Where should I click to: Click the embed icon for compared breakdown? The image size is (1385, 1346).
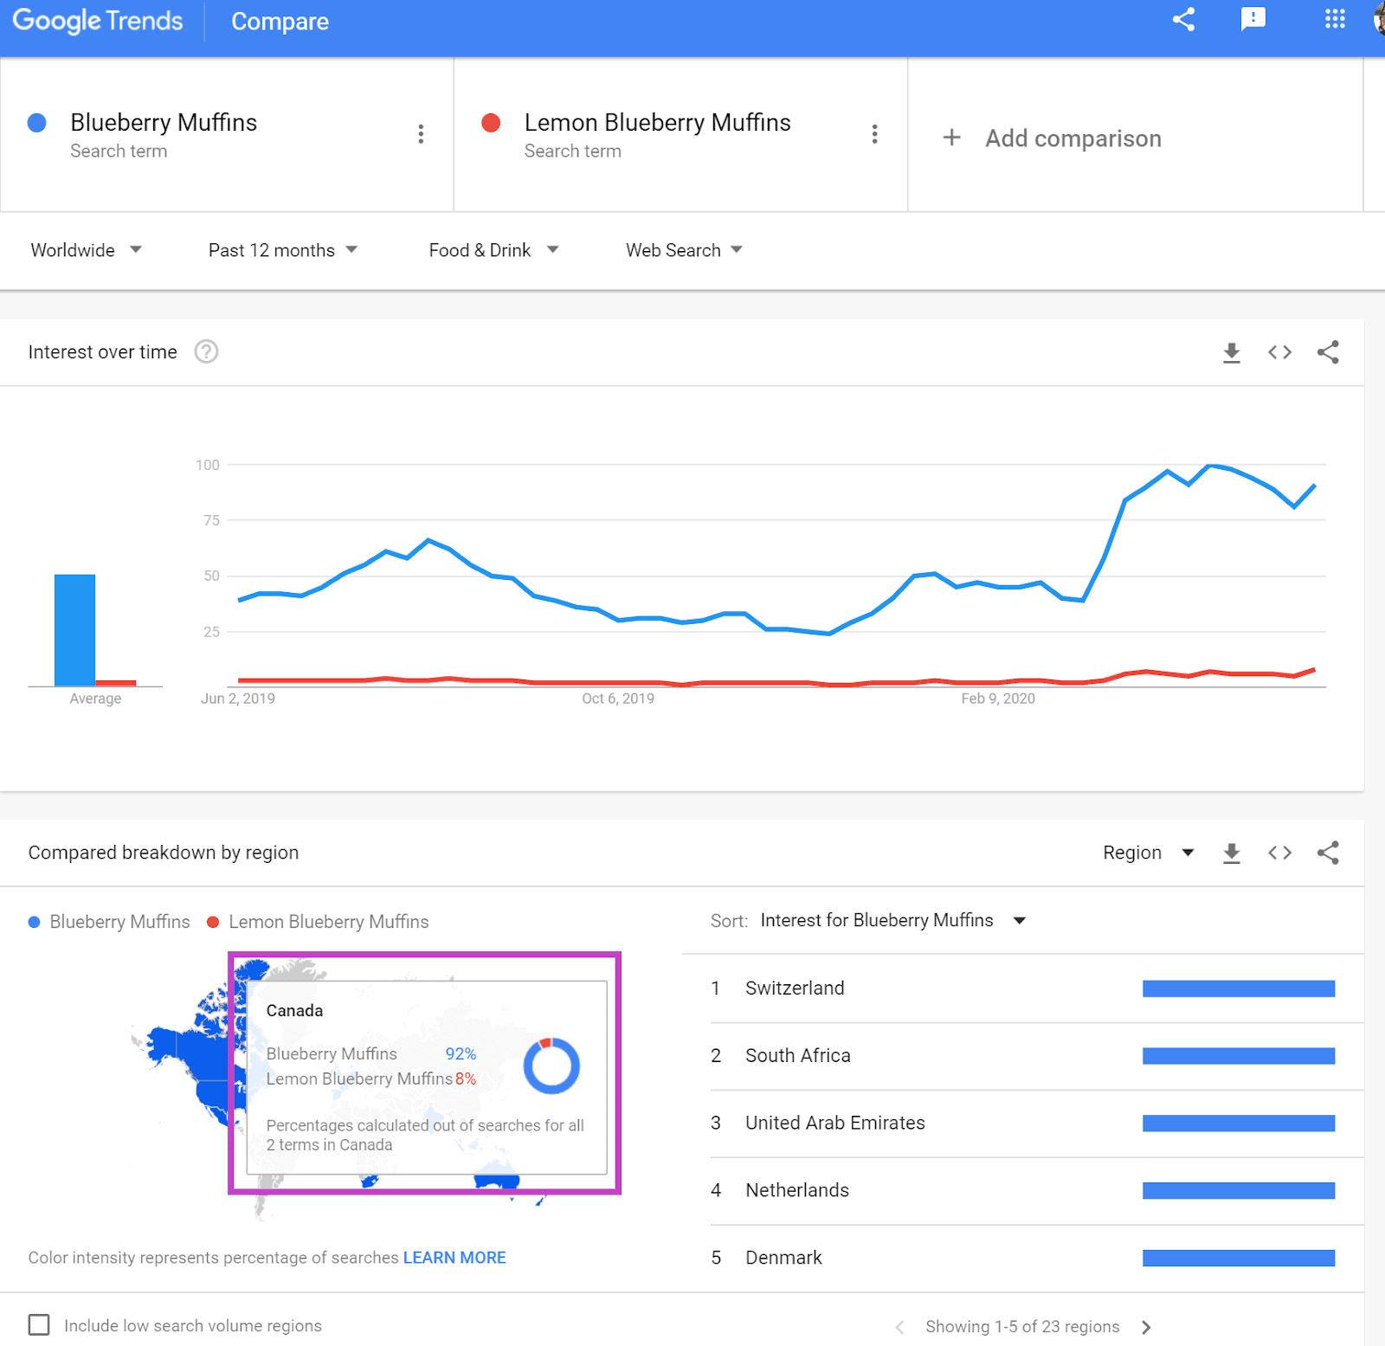pos(1279,853)
